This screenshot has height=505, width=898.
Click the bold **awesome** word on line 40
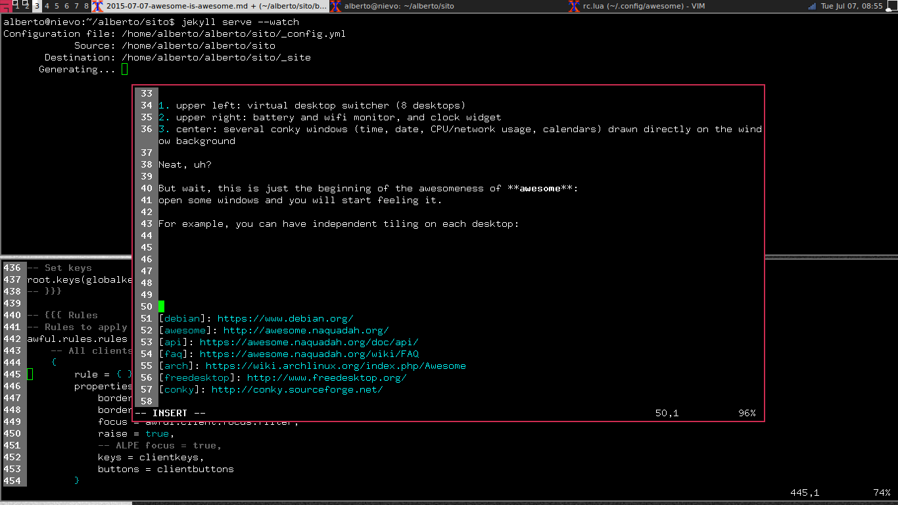tap(543, 188)
